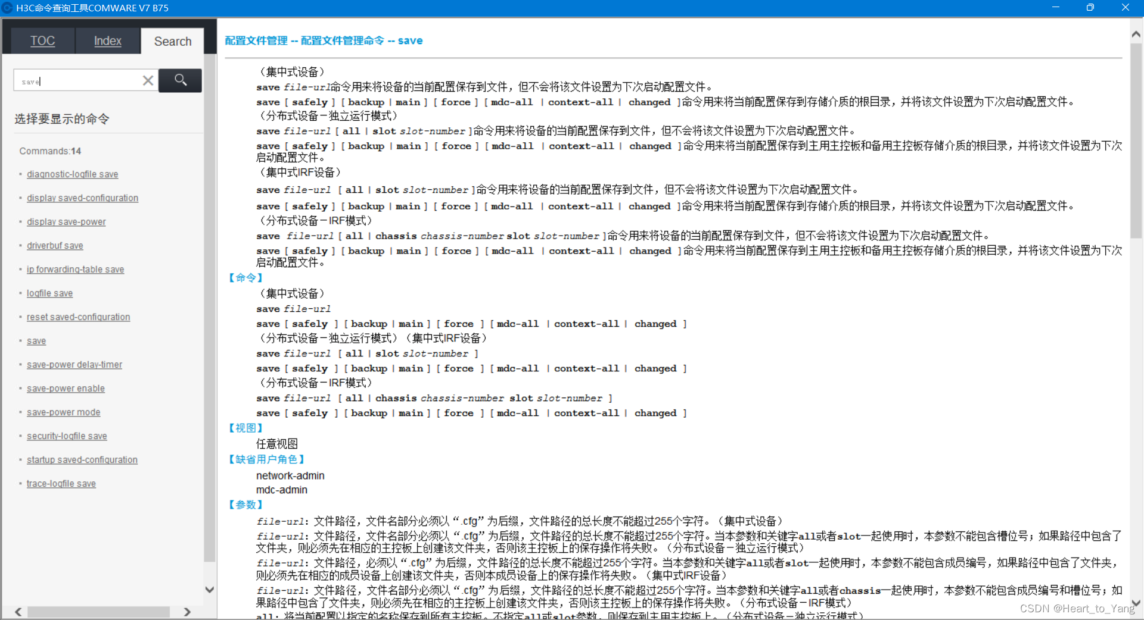1144x620 pixels.
Task: Click the 任意视图 text
Action: (277, 444)
